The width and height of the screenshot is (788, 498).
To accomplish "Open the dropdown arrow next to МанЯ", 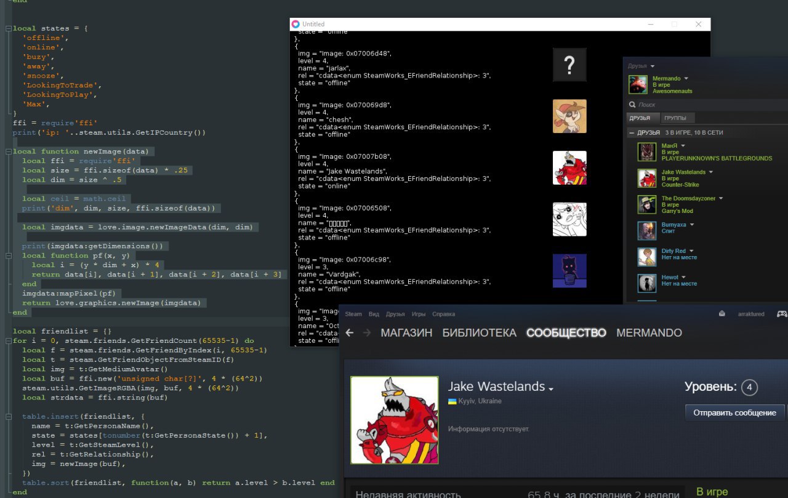I will coord(683,146).
